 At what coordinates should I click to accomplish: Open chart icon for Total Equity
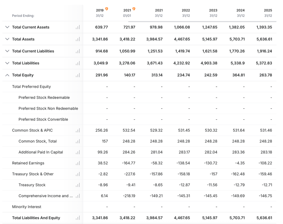point(78,75)
